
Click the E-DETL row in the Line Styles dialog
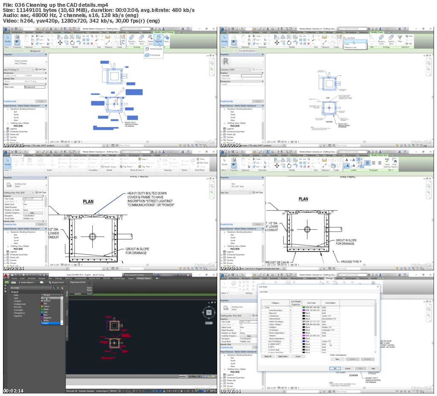300,347
